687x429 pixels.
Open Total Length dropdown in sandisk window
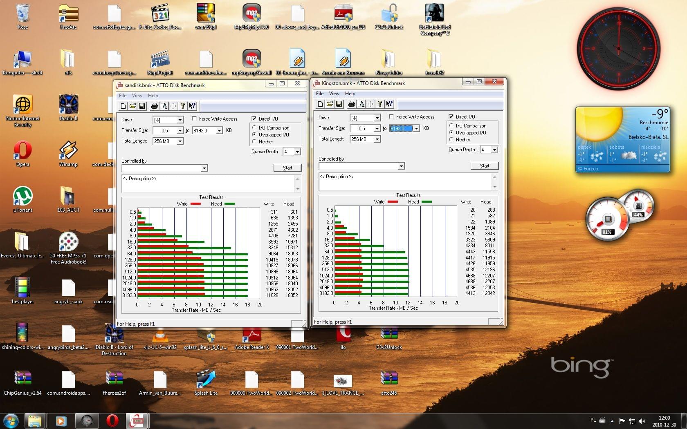tap(180, 141)
